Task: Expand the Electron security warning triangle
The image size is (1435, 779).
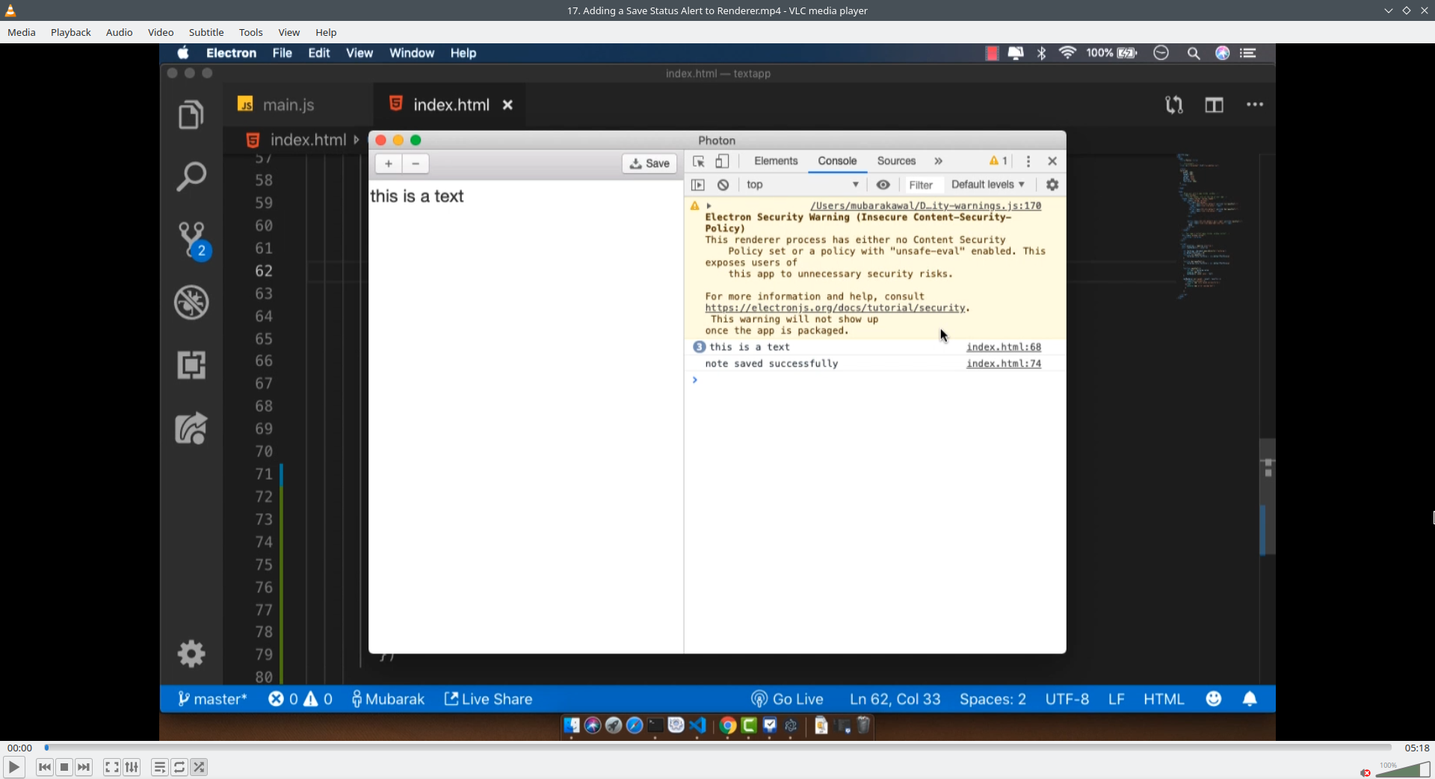Action: (709, 205)
